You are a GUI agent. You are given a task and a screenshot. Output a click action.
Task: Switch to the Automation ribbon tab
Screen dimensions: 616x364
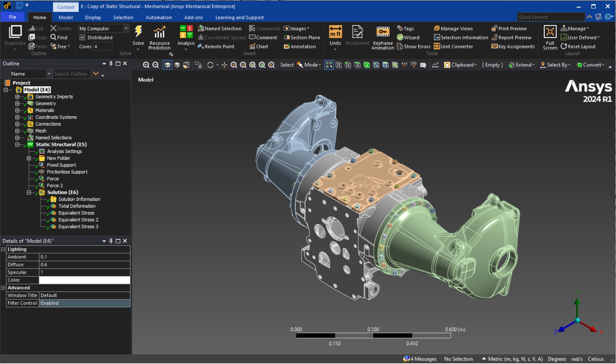click(159, 17)
